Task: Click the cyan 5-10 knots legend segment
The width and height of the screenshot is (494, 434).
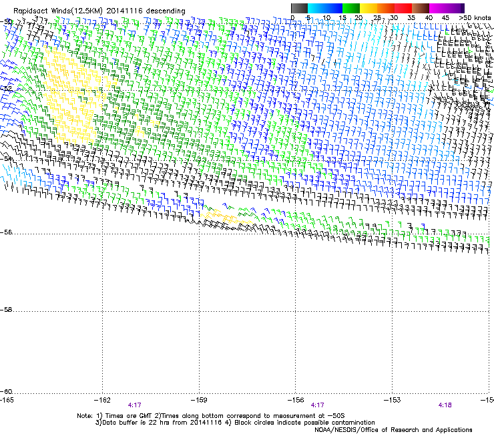Action: click(316, 8)
